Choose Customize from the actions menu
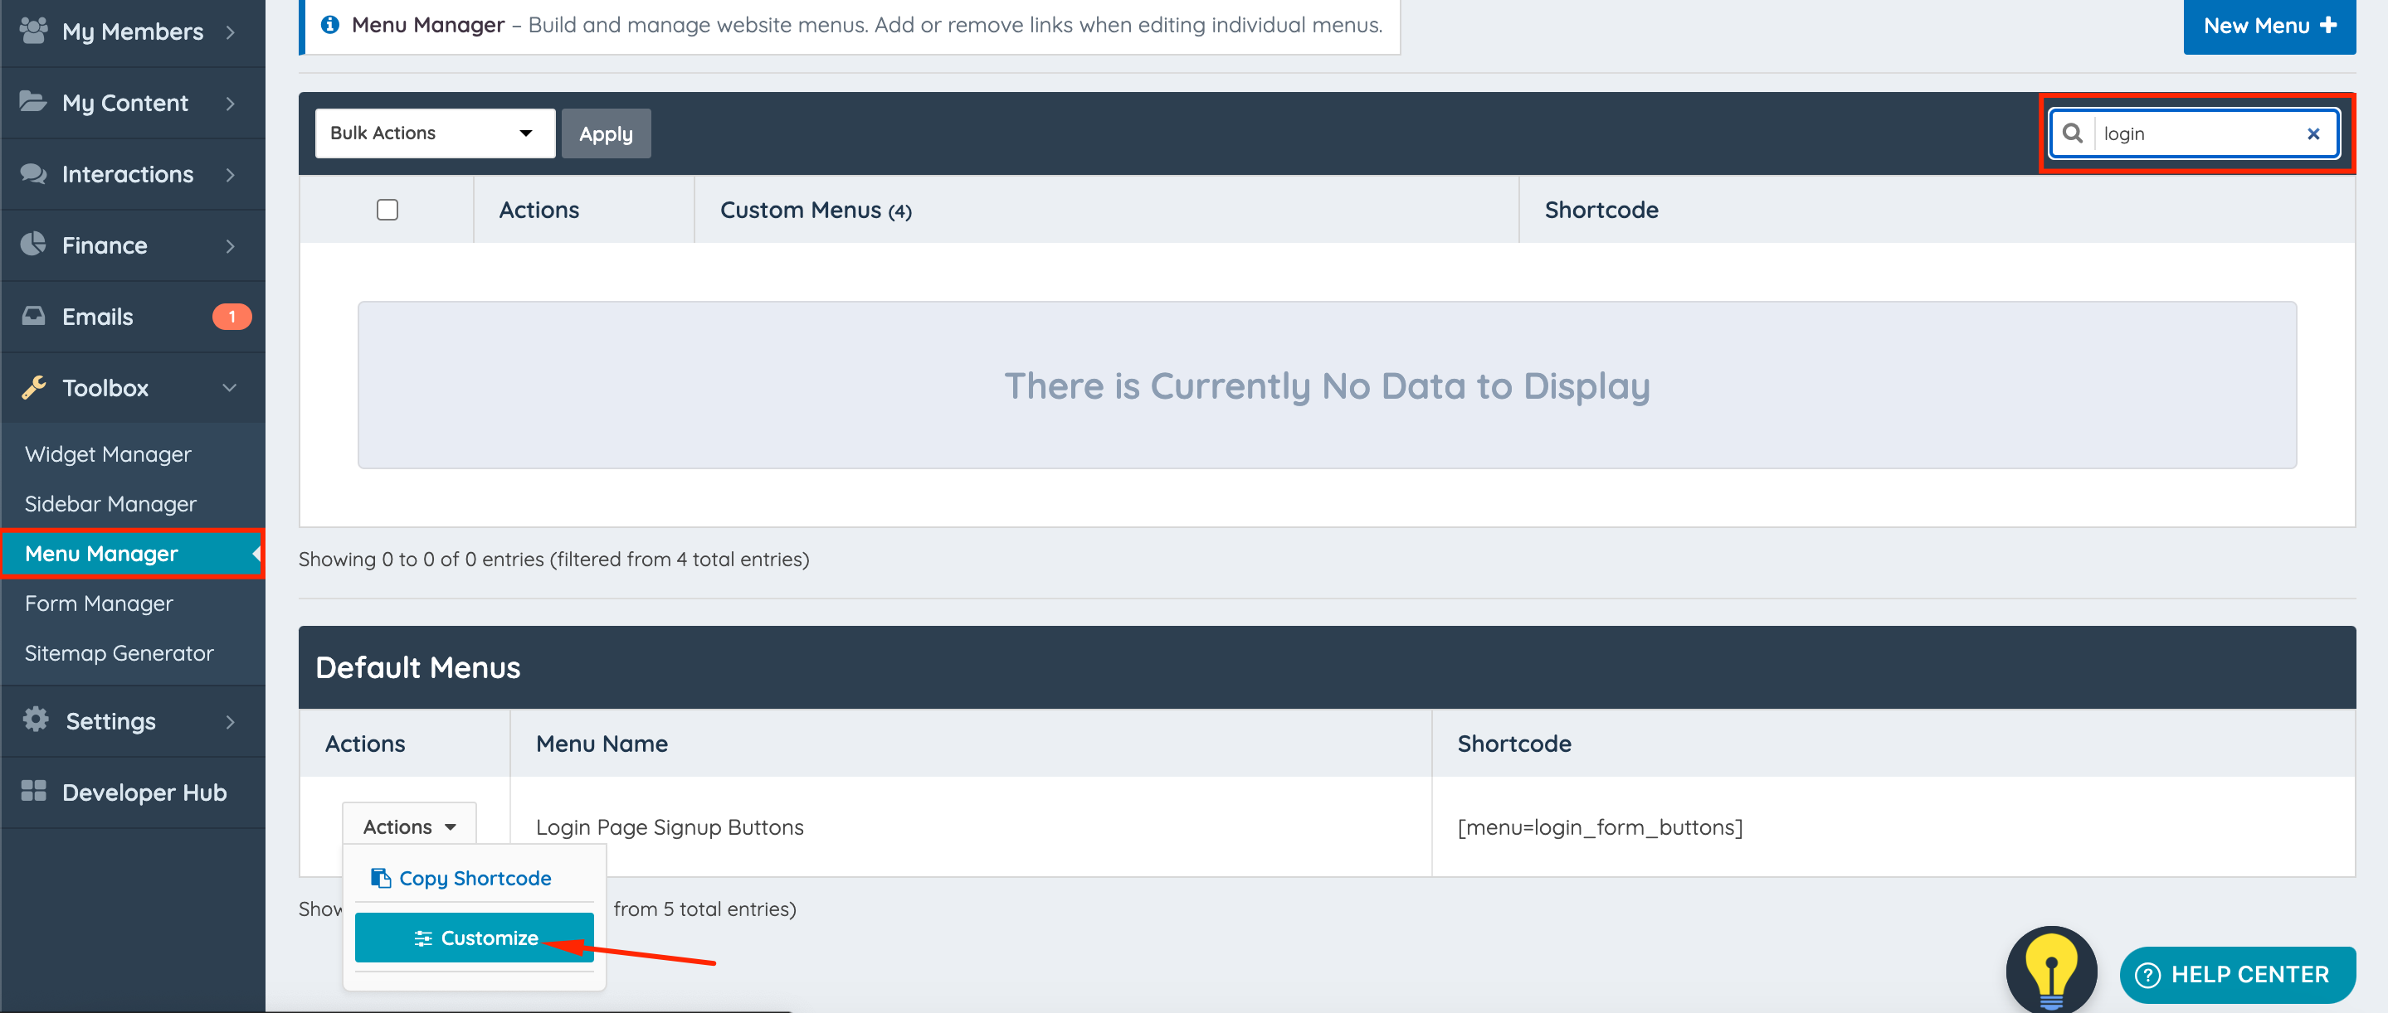This screenshot has height=1013, width=2388. (474, 937)
